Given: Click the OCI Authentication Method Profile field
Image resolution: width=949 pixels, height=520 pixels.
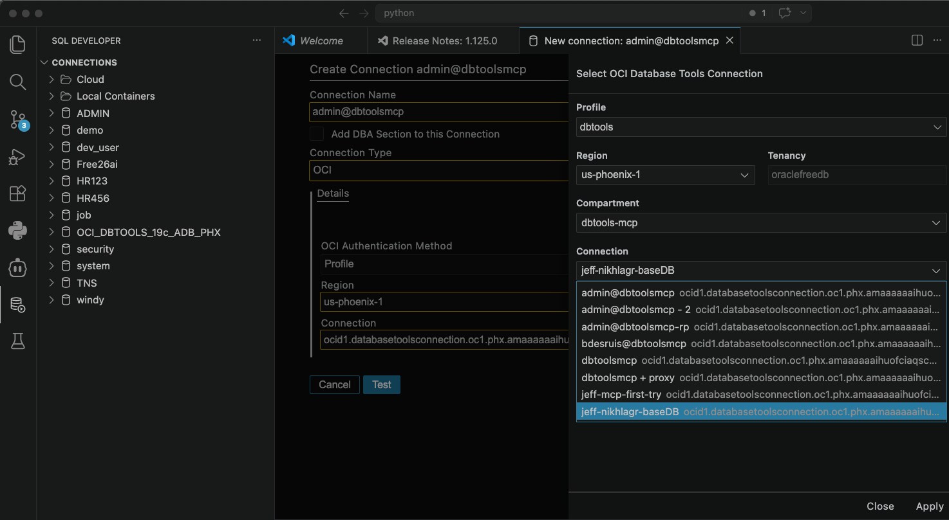Looking at the screenshot, I should 444,264.
